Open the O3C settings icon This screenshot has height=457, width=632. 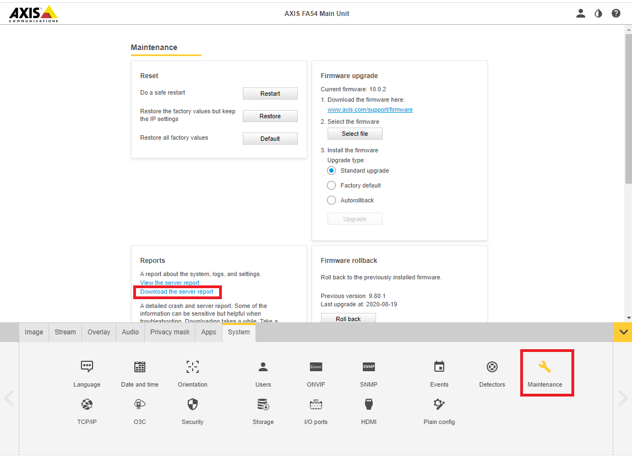pos(140,404)
